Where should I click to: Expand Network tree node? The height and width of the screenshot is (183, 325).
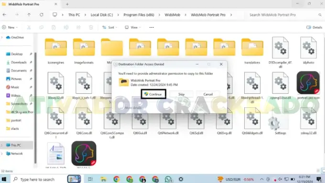(x=2, y=153)
